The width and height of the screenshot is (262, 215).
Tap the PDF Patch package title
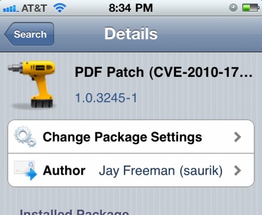click(164, 72)
